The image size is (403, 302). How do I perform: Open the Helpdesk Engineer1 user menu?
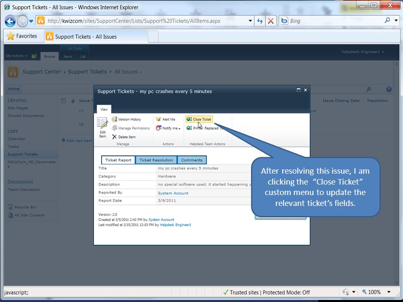tap(363, 52)
